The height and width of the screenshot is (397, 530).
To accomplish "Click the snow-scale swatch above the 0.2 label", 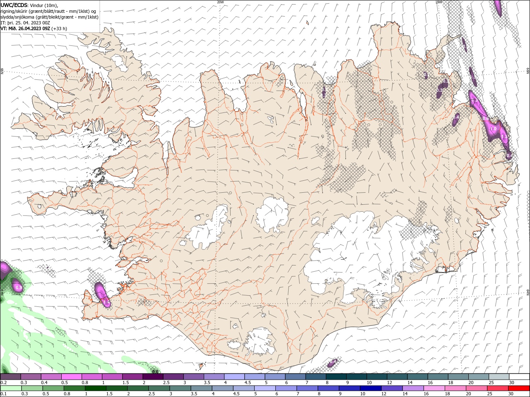I will [10, 377].
